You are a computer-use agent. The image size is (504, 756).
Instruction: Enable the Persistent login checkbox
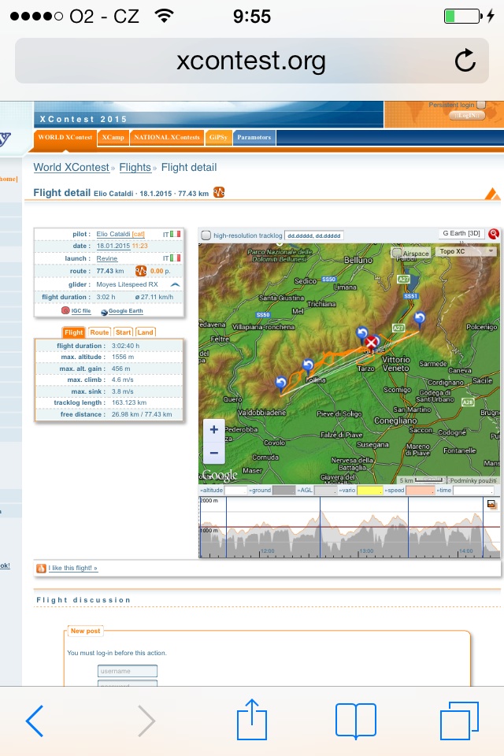(x=481, y=105)
